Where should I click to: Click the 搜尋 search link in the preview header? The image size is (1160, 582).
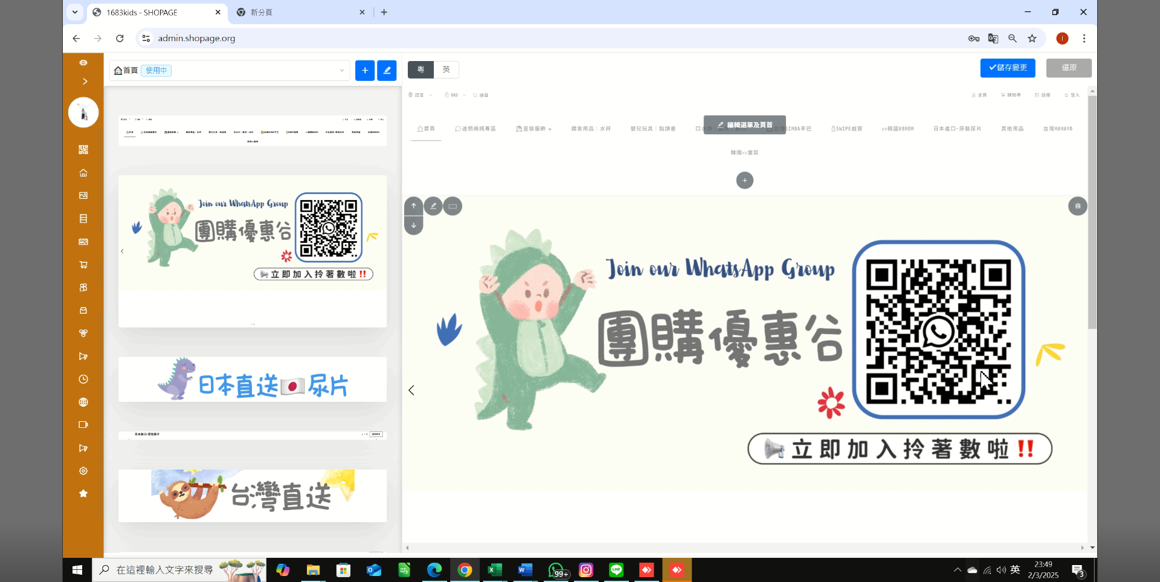[x=481, y=95]
